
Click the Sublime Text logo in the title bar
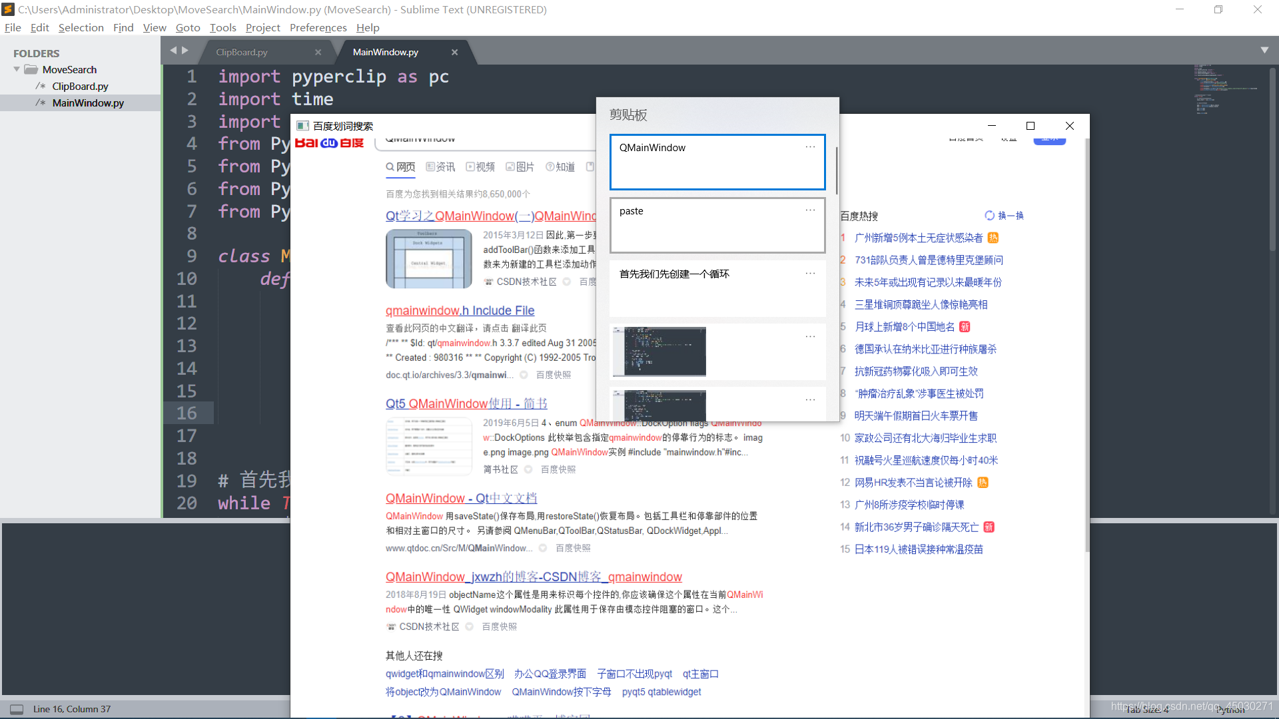(7, 9)
